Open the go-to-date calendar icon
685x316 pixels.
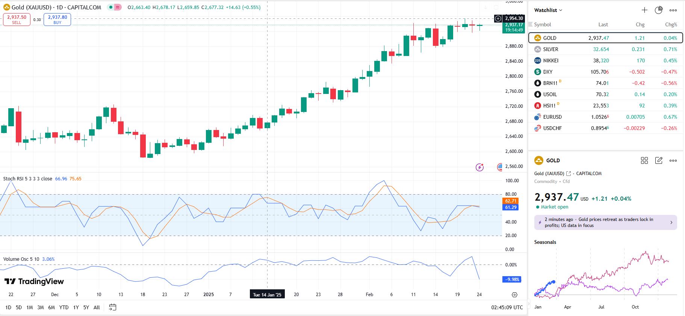pyautogui.click(x=112, y=307)
